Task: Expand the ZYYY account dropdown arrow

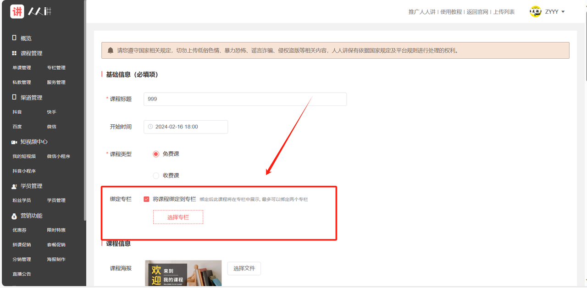Action: pyautogui.click(x=563, y=12)
